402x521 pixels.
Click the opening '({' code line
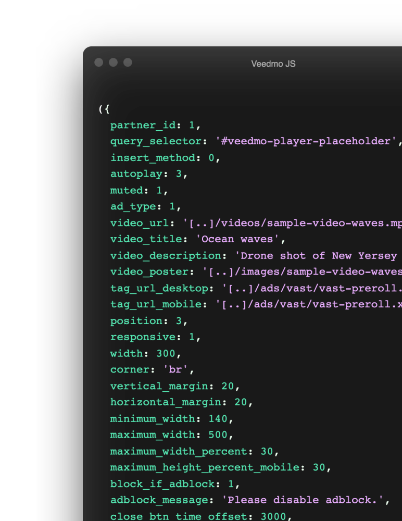pyautogui.click(x=104, y=109)
